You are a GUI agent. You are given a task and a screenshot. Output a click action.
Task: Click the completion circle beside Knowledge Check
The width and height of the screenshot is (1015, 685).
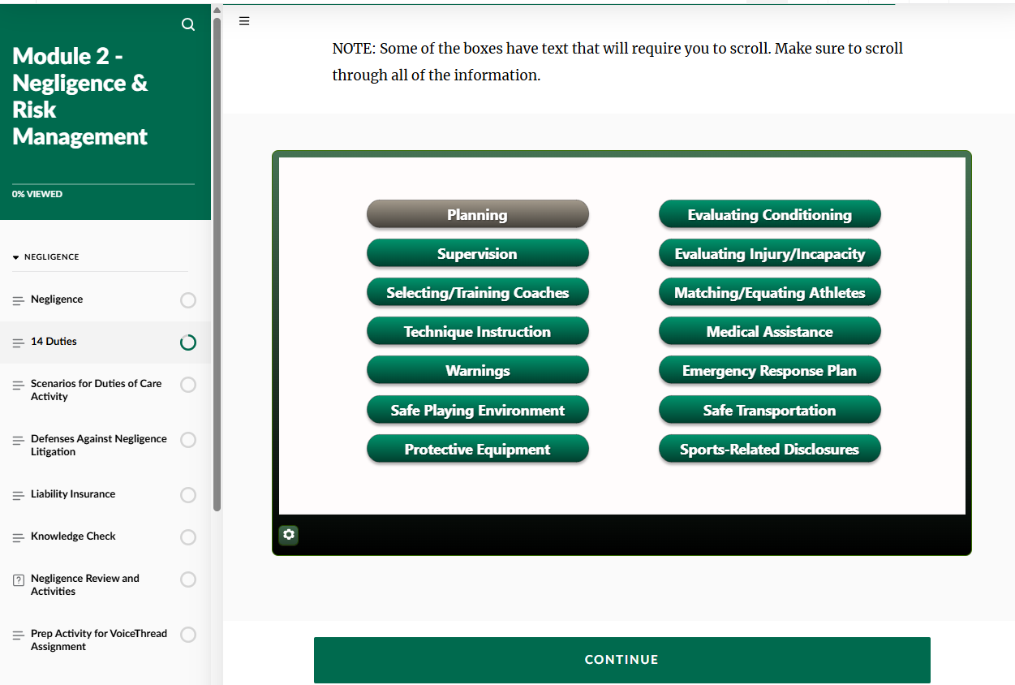click(x=187, y=537)
